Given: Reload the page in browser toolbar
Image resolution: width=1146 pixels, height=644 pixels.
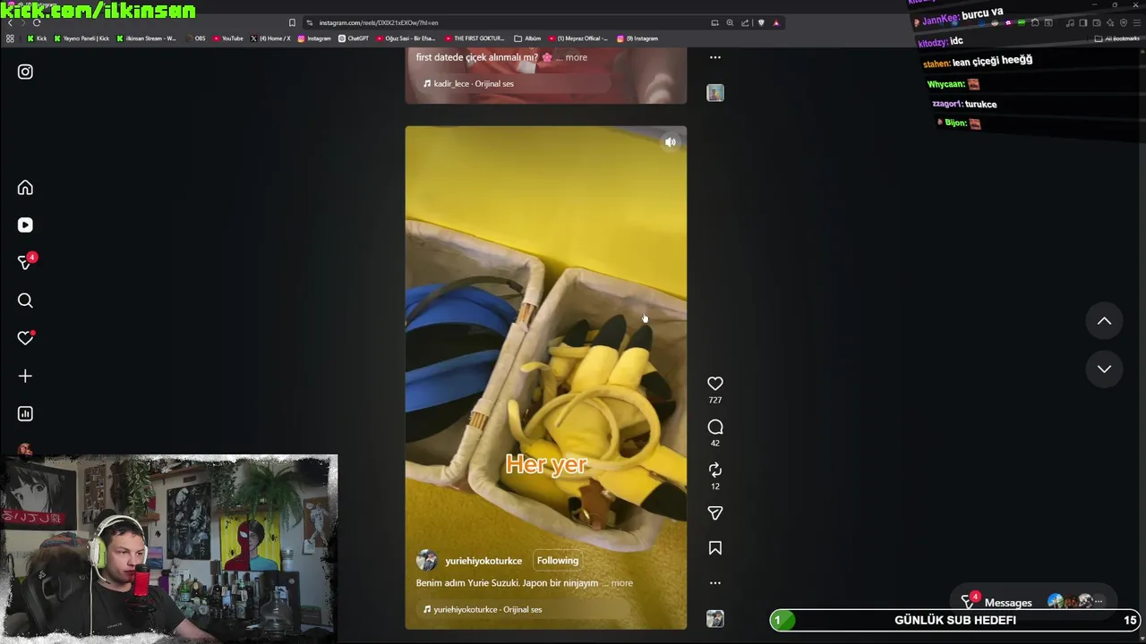Looking at the screenshot, I should (x=36, y=22).
